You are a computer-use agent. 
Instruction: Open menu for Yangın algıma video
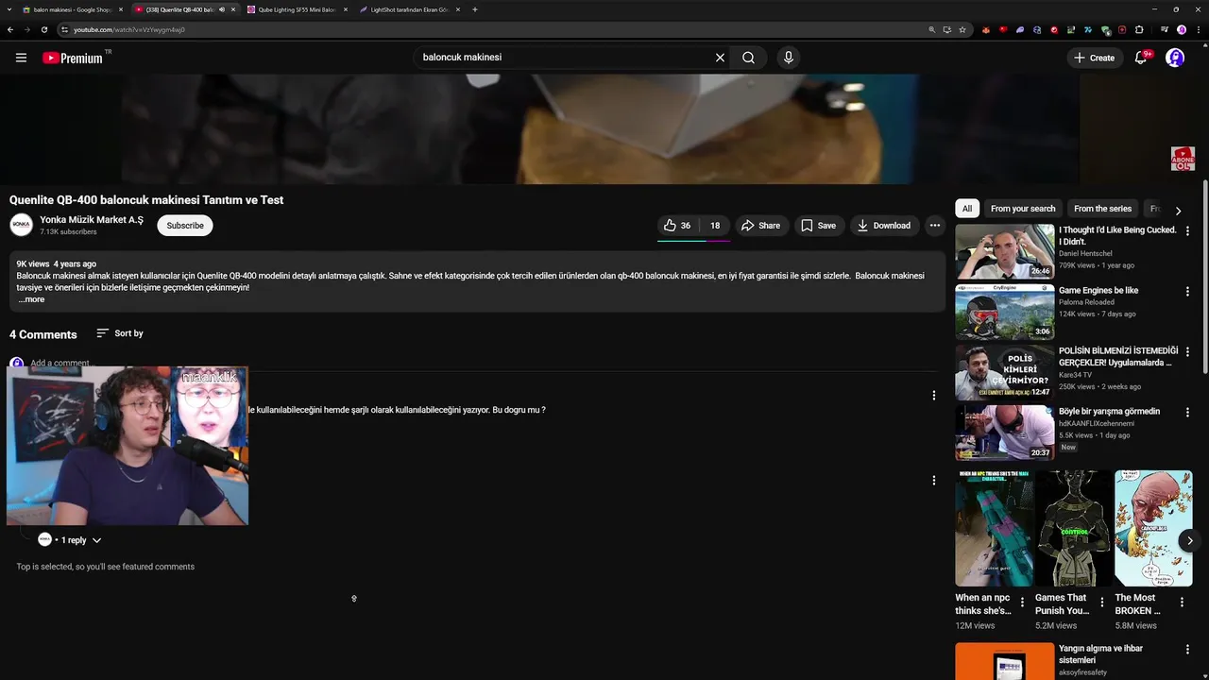click(1187, 651)
